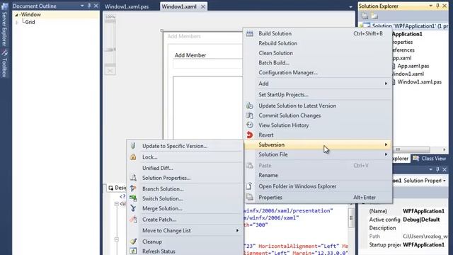Click the Build Solution icon

click(250, 33)
